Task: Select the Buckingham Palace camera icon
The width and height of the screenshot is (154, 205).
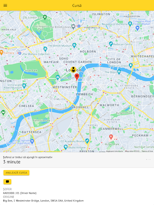Action: (x=58, y=77)
